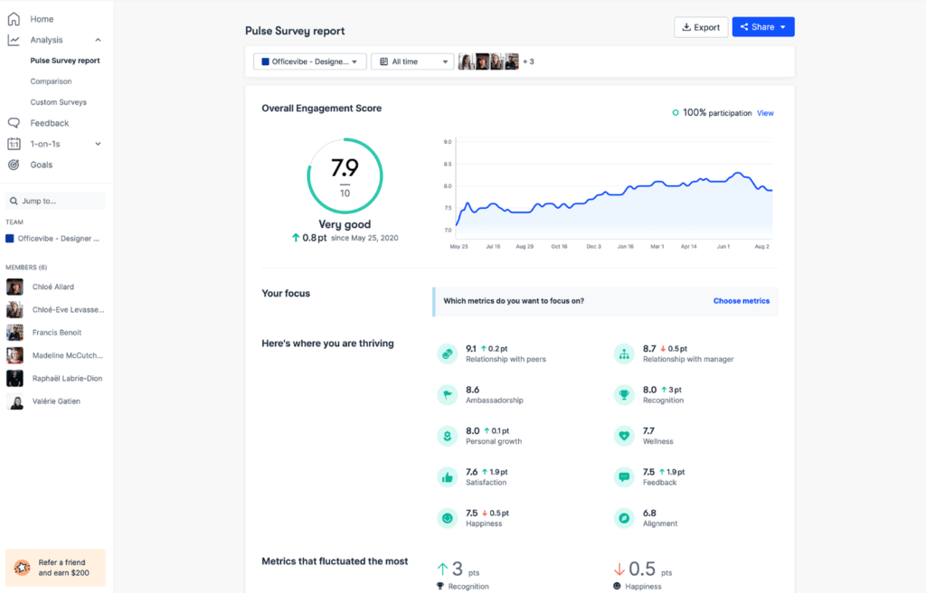Click the Choose metrics link
This screenshot has height=593, width=926.
(x=741, y=301)
